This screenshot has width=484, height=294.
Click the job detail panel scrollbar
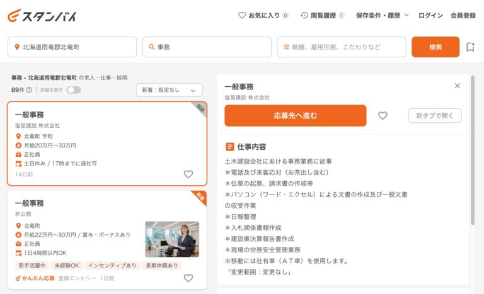tap(473, 151)
